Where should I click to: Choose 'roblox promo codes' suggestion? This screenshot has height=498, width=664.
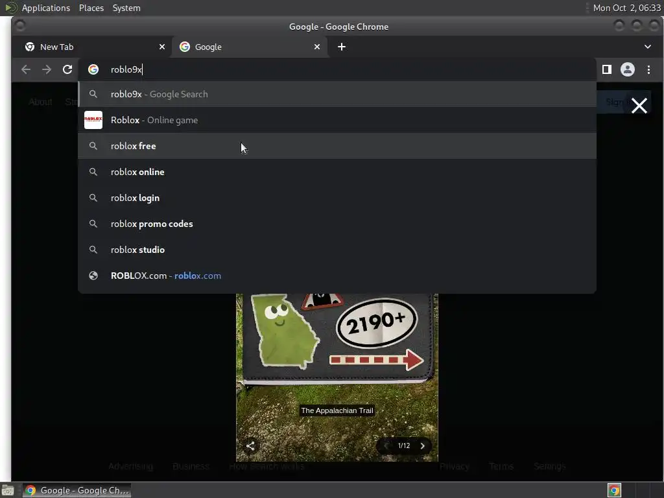coord(337,224)
